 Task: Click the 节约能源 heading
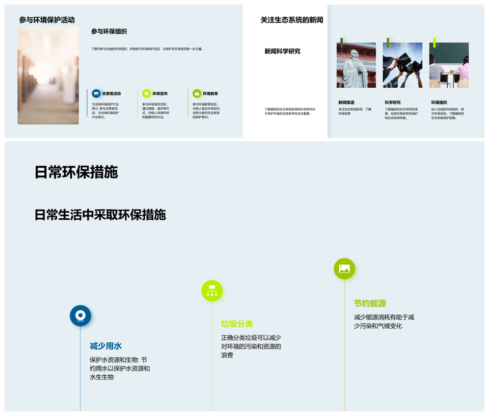[x=370, y=303]
